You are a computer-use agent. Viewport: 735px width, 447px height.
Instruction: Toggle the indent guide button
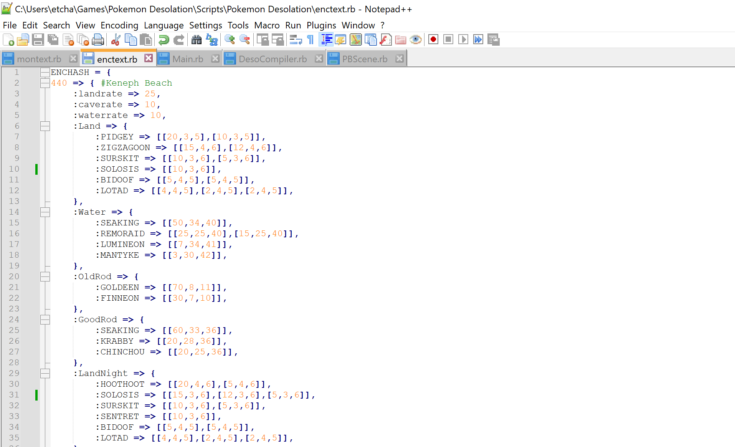click(x=326, y=40)
